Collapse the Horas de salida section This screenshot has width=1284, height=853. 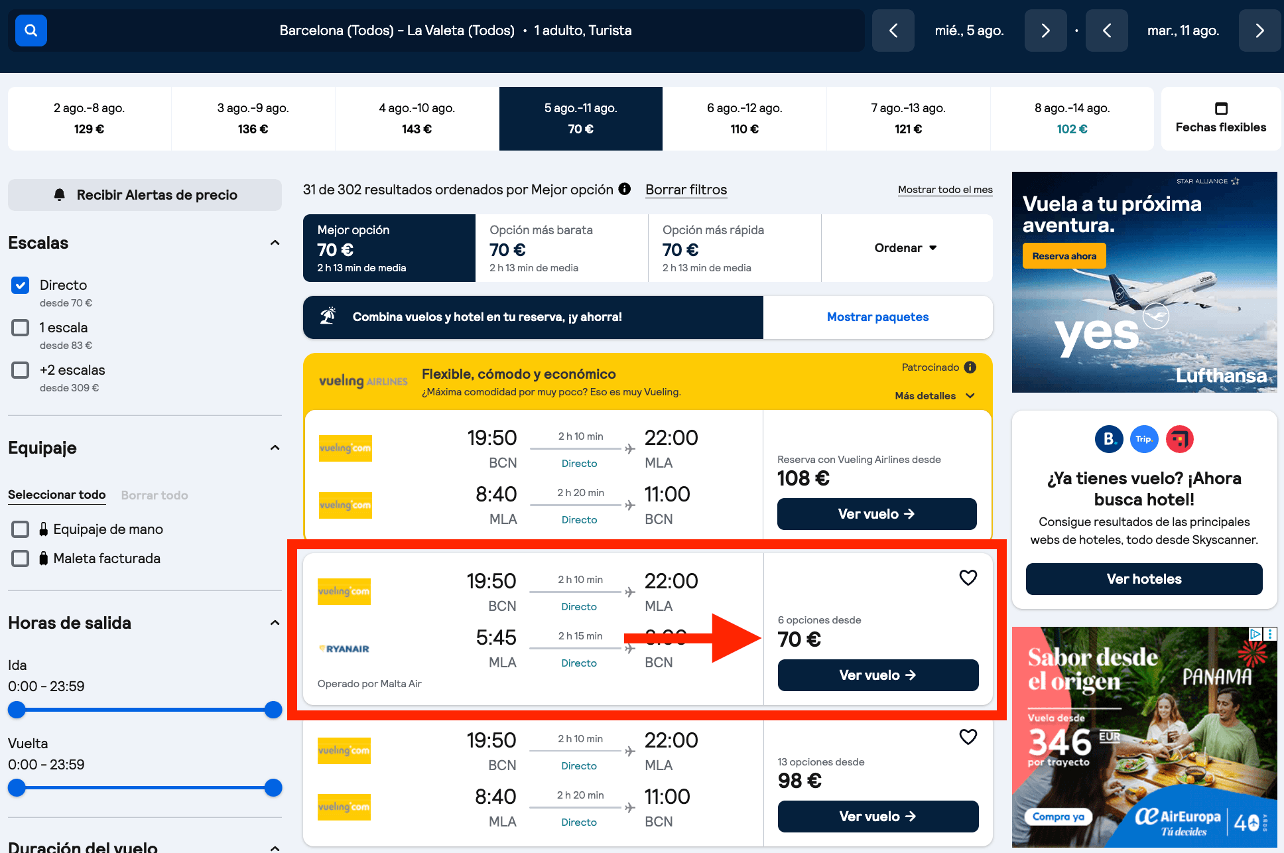point(275,623)
